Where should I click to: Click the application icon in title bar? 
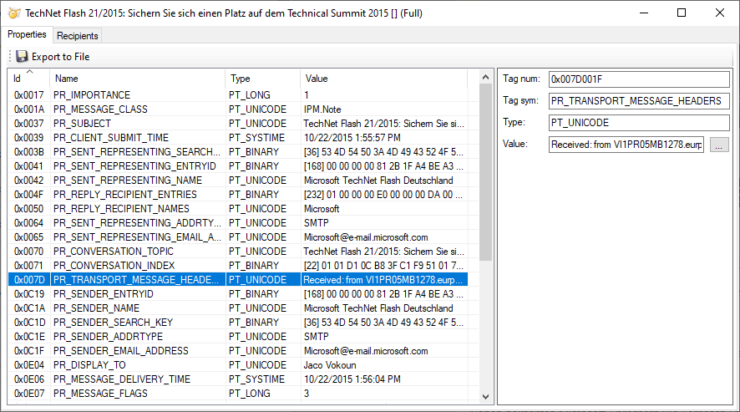point(15,13)
